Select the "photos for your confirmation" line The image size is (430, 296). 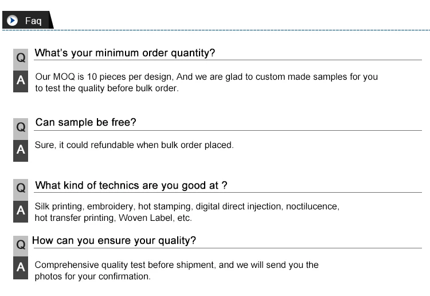click(92, 276)
